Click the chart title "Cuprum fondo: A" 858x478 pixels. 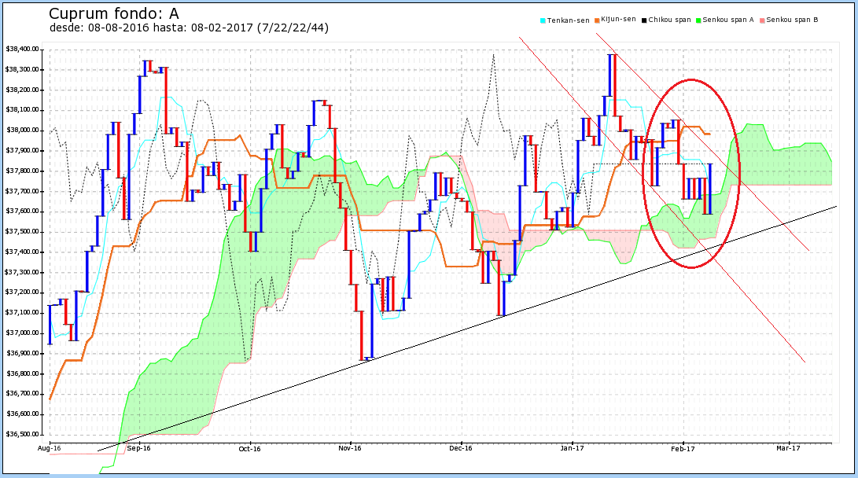click(x=114, y=13)
